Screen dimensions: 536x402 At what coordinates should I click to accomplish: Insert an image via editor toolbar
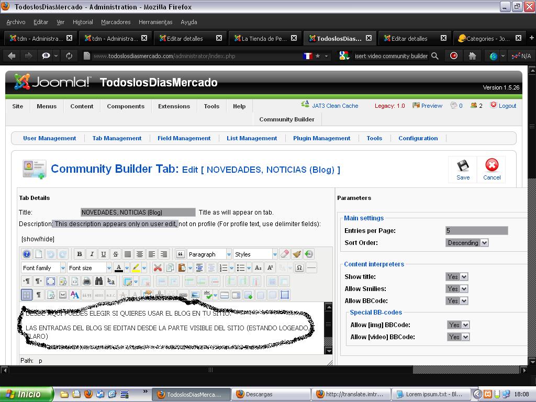click(195, 295)
